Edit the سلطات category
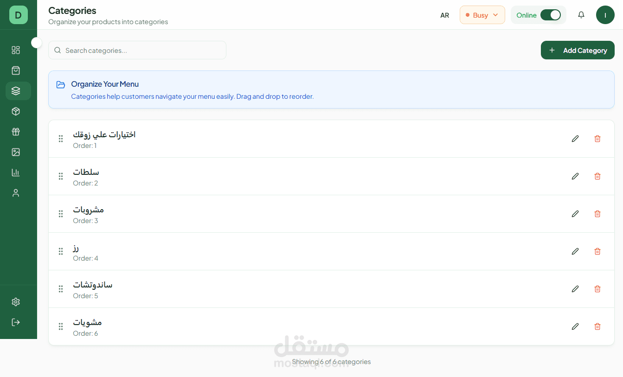 point(575,176)
